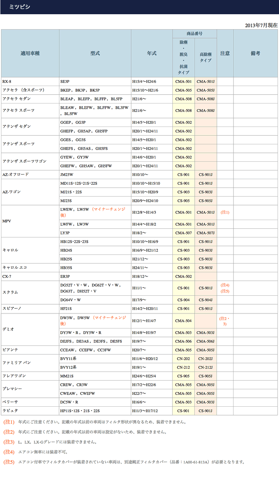Click product number CS-904
The width and height of the screenshot is (279, 487).
pos(183,300)
